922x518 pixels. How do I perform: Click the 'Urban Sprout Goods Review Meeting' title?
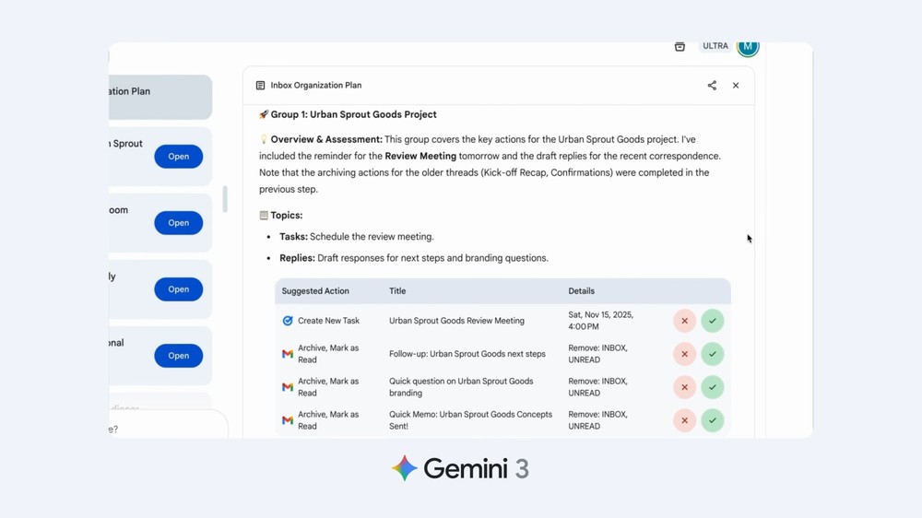[x=456, y=321]
